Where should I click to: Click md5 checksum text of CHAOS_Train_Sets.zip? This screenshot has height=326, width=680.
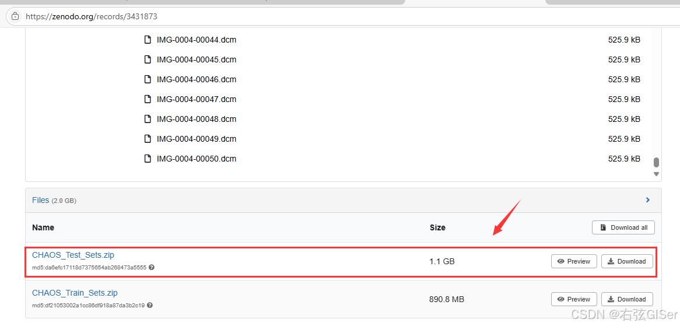point(89,305)
